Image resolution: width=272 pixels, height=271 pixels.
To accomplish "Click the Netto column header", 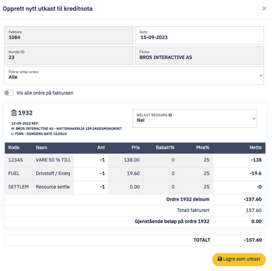I will click(x=256, y=148).
